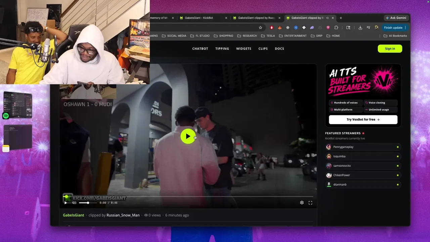Close the GabeIsGiant - KickBot tab
Viewport: 430px width, 242px height.
click(226, 18)
